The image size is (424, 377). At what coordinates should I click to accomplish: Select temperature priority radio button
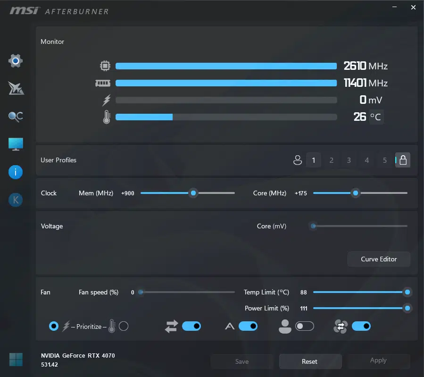(x=124, y=326)
